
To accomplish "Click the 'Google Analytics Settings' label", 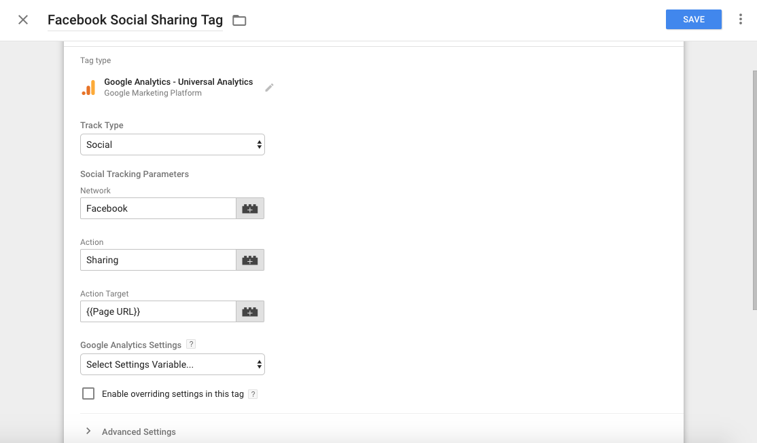I will tap(131, 345).
